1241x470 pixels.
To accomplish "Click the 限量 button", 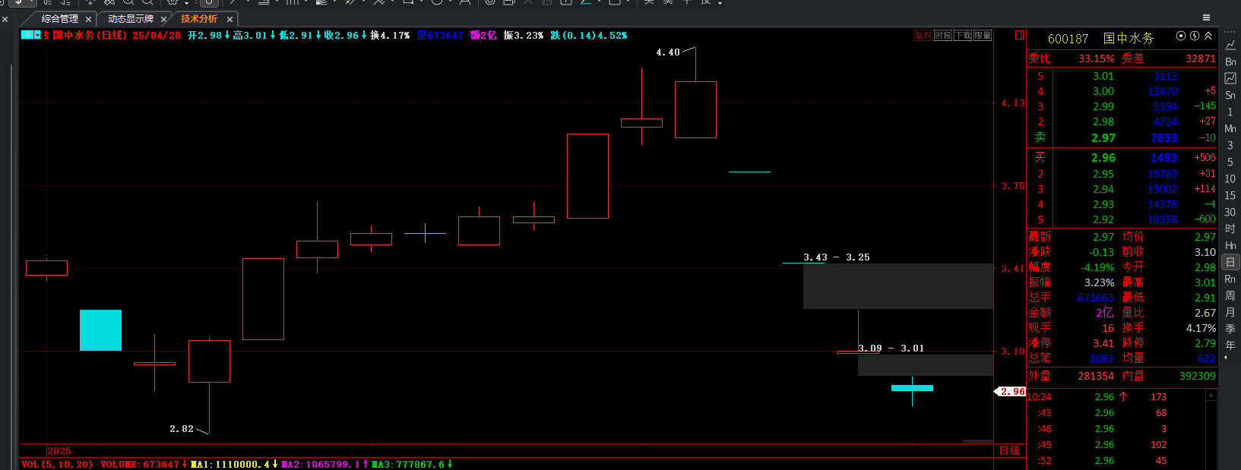I will [983, 36].
